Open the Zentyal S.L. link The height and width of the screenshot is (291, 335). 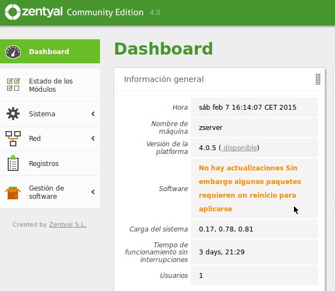tap(68, 224)
